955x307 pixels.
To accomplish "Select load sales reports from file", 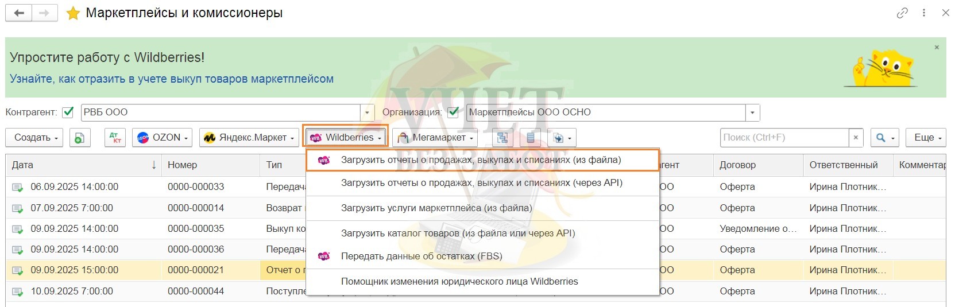I will [x=481, y=160].
